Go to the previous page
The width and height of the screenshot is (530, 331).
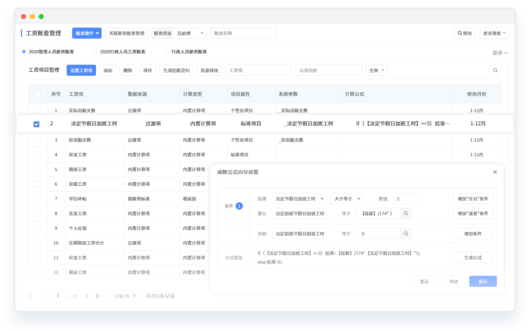pyautogui.click(x=41, y=296)
